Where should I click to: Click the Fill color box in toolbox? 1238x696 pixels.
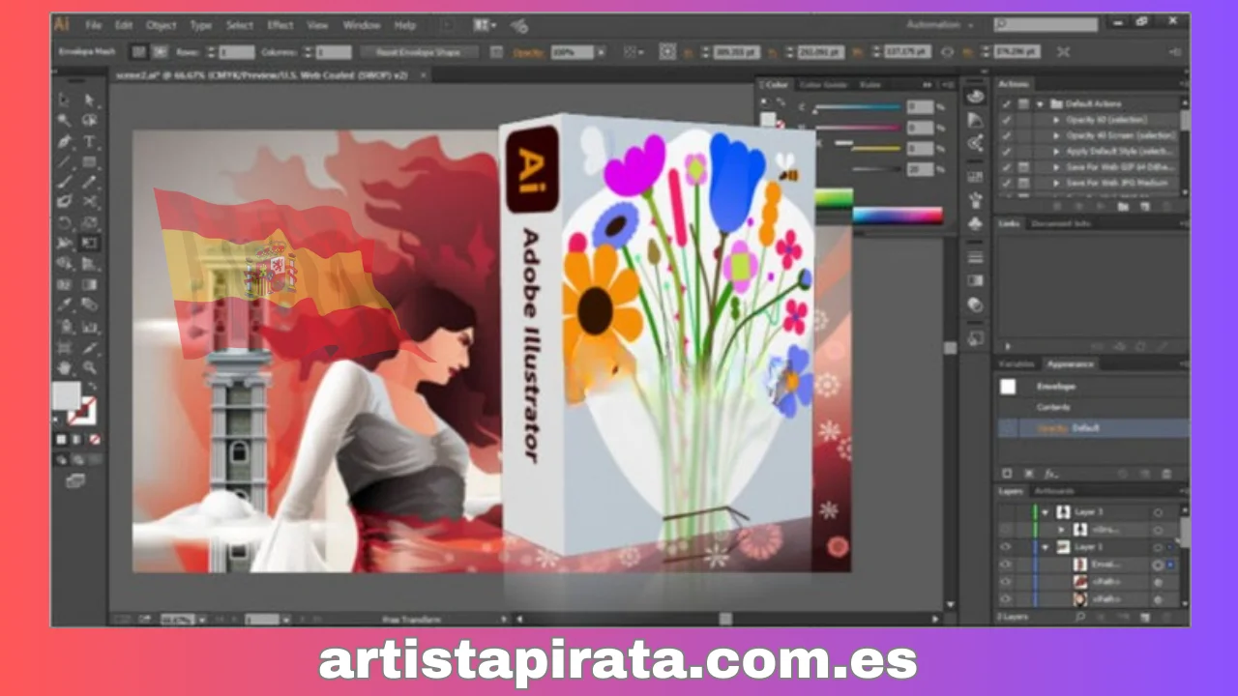point(66,395)
